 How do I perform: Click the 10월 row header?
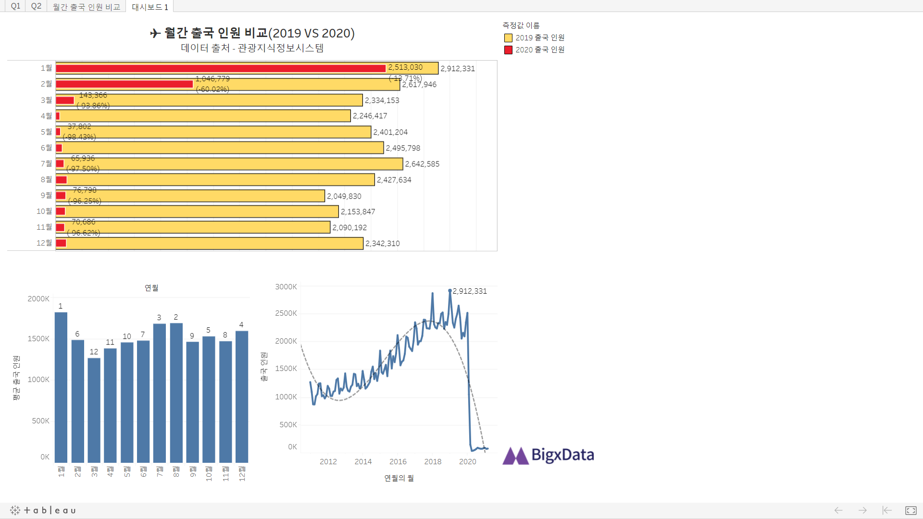point(44,211)
